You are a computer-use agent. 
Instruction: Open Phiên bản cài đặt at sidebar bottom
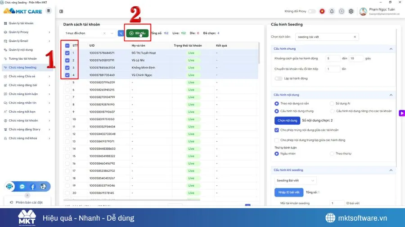[27, 202]
